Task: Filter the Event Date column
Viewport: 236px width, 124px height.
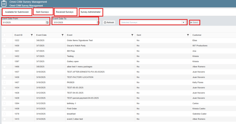Action: pos(62,35)
